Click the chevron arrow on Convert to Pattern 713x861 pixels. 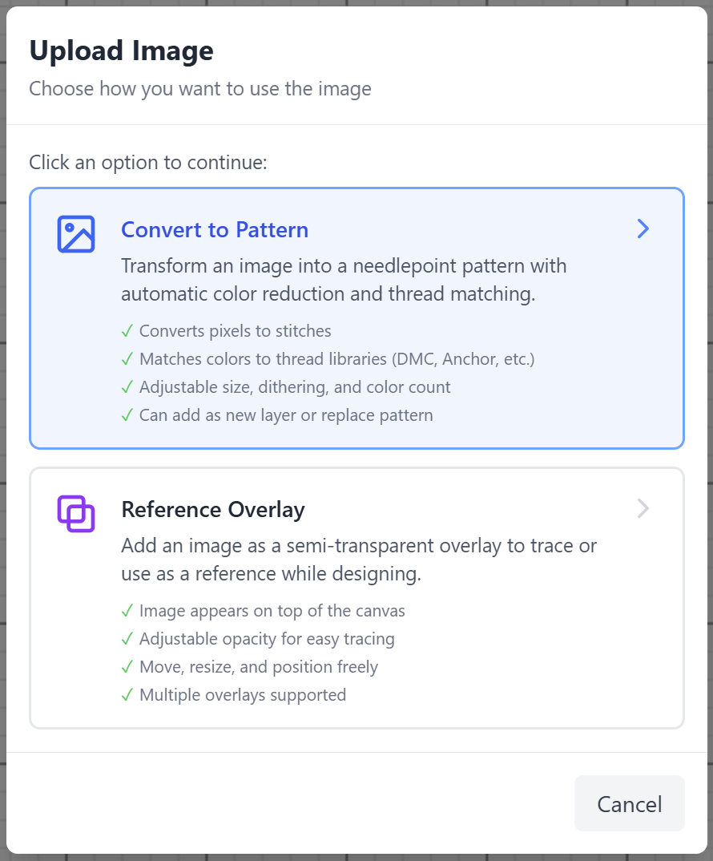[643, 229]
